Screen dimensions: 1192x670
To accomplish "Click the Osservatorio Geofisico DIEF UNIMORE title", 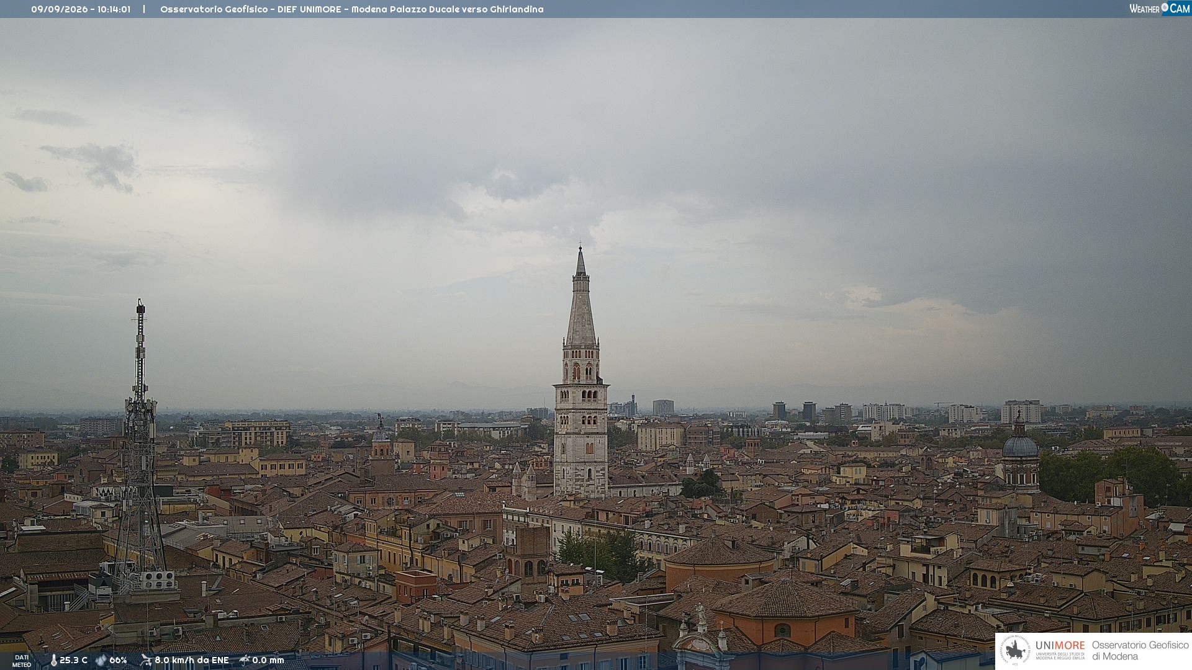I will pyautogui.click(x=352, y=9).
